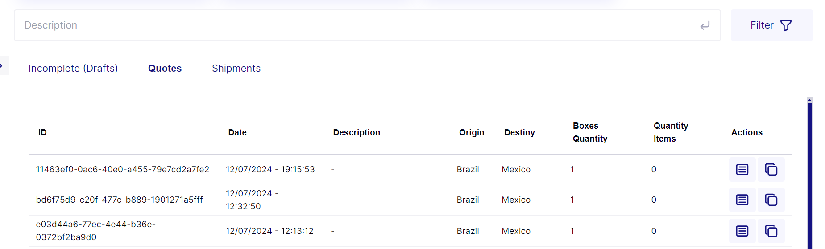Click the vertical table scrollbar thumb
825x249 pixels.
(x=810, y=178)
